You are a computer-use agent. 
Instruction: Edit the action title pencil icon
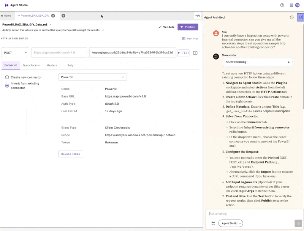click(51, 25)
